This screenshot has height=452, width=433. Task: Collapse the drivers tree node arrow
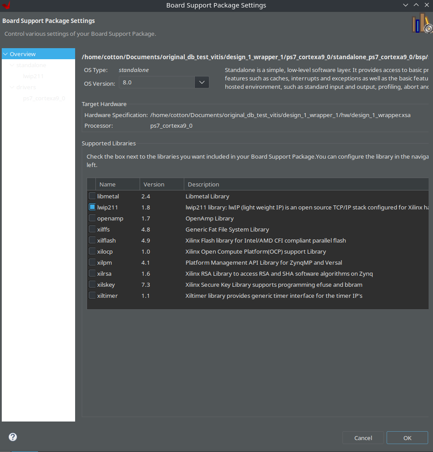click(12, 87)
